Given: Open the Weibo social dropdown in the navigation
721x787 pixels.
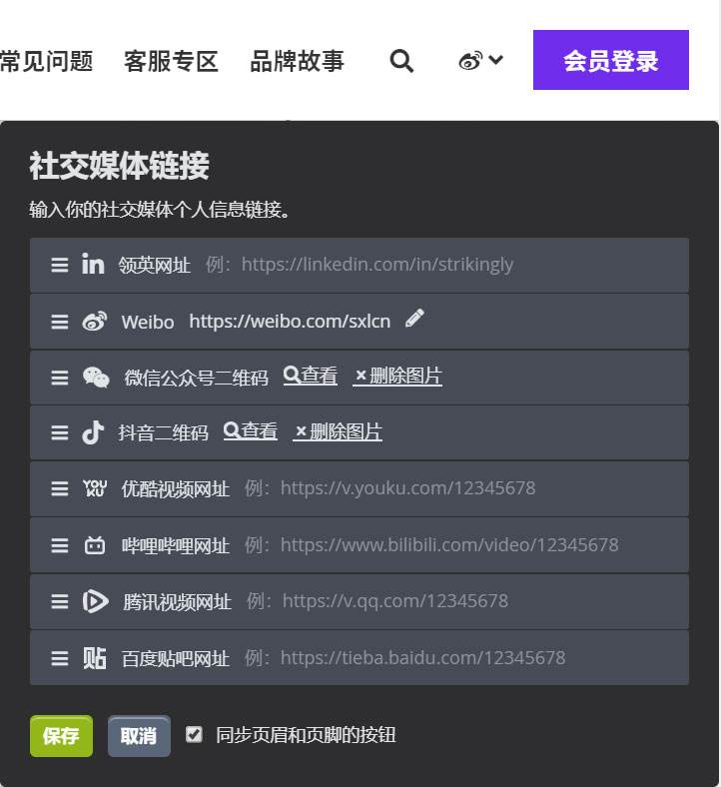Looking at the screenshot, I should 480,61.
